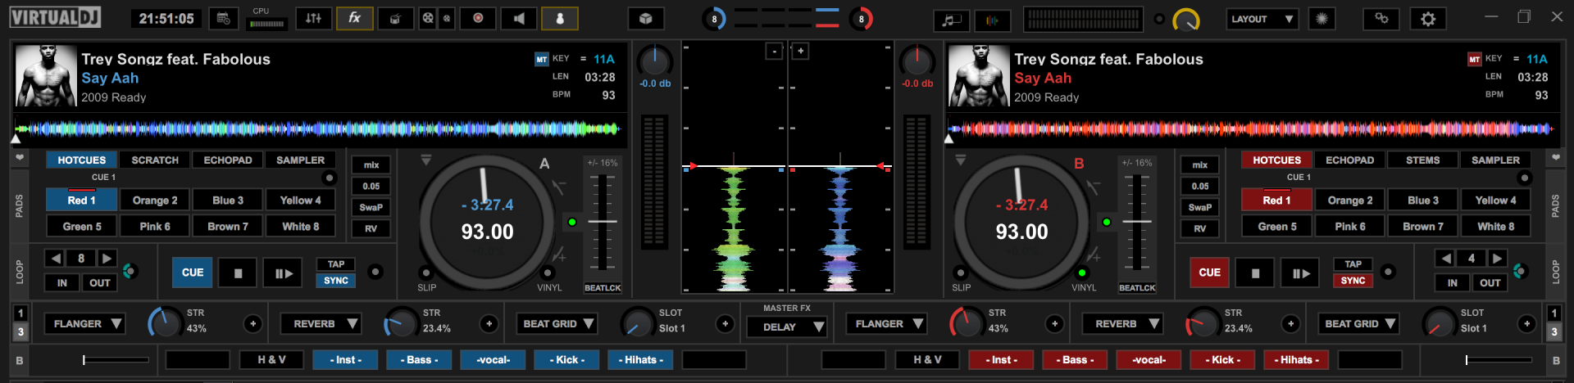Open the REVERB effect dropdown on deck A

click(321, 324)
